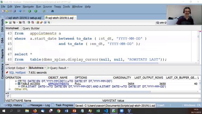Open the File menu
This screenshot has height=114, width=202.
click(x=3, y=7)
